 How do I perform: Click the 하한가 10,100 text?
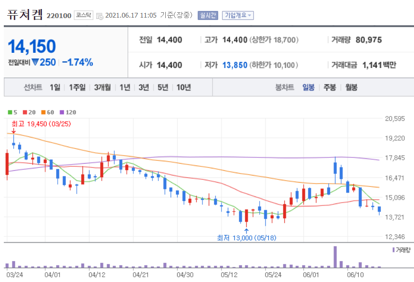[x=273, y=65]
